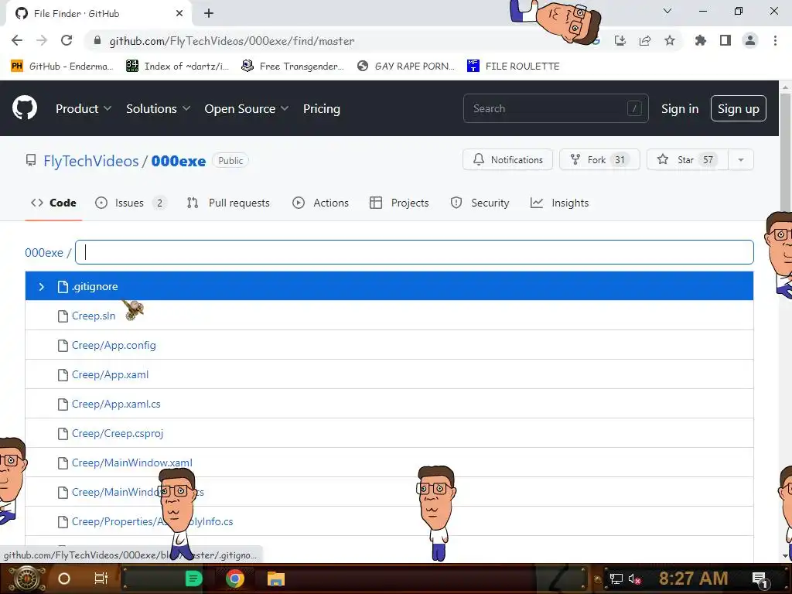Expand Open Source menu
Viewport: 792px width, 594px height.
point(247,108)
